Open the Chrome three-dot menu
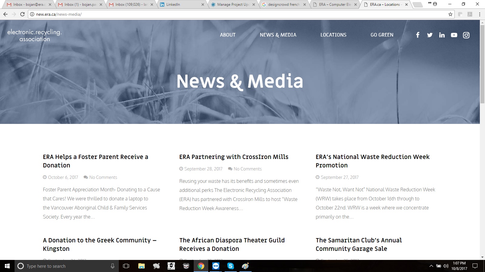The width and height of the screenshot is (485, 272). (480, 14)
